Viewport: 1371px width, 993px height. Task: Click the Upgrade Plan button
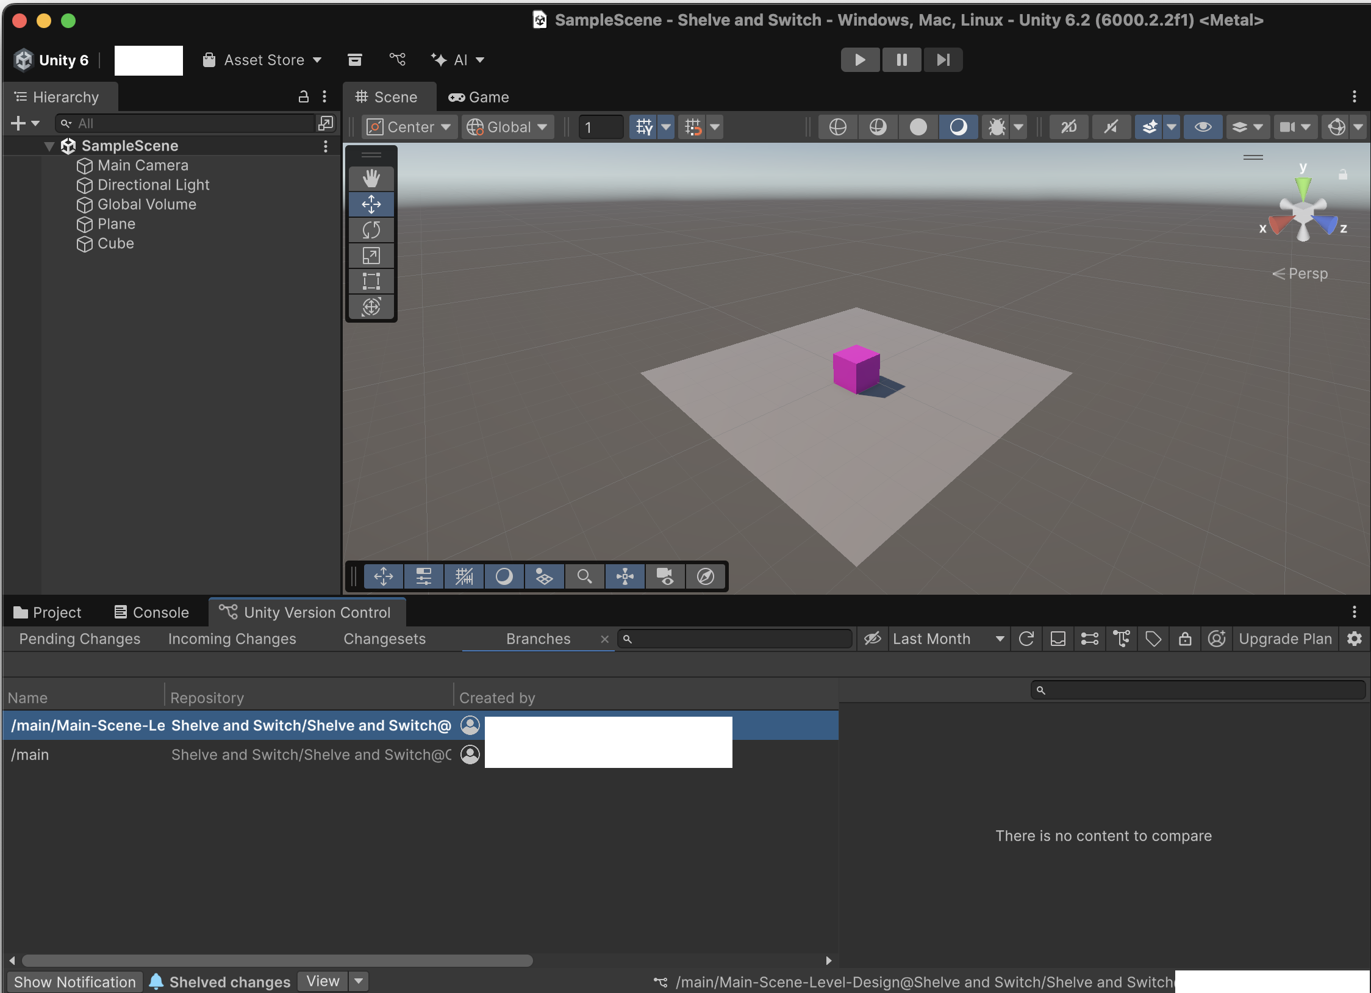click(1285, 639)
